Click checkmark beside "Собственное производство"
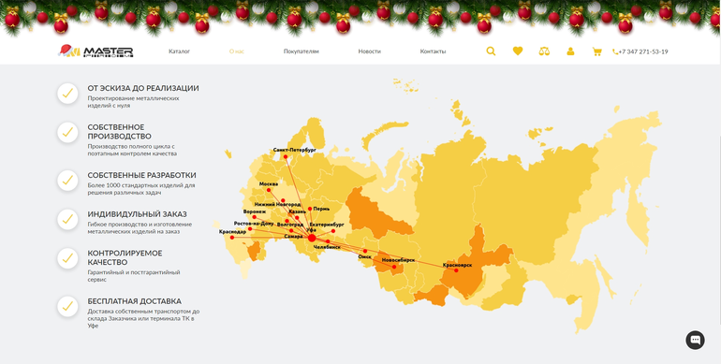The width and height of the screenshot is (721, 364). point(67,132)
